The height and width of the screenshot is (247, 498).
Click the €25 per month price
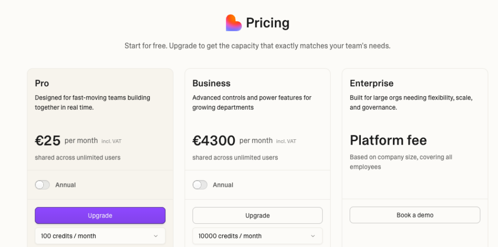(x=48, y=141)
